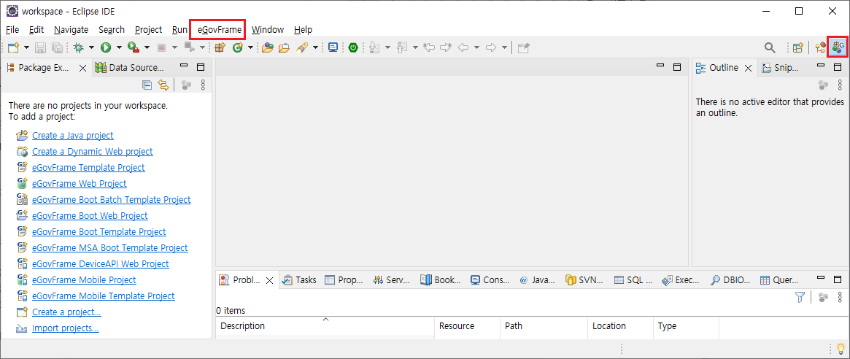Viewport: 850px width, 359px height.
Task: Open dropdown next to flashlight Search icon
Action: tap(314, 47)
